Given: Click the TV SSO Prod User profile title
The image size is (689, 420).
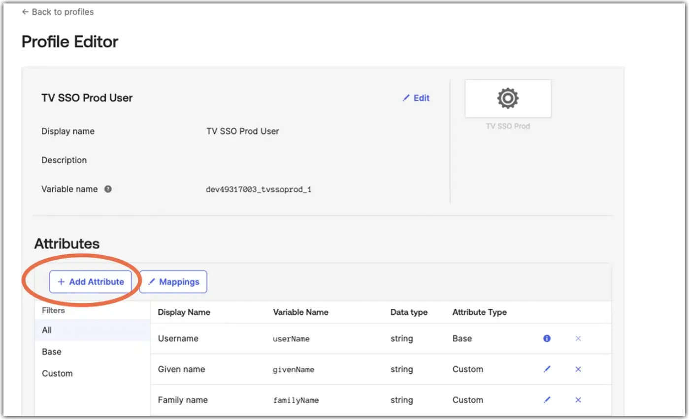Looking at the screenshot, I should (87, 98).
